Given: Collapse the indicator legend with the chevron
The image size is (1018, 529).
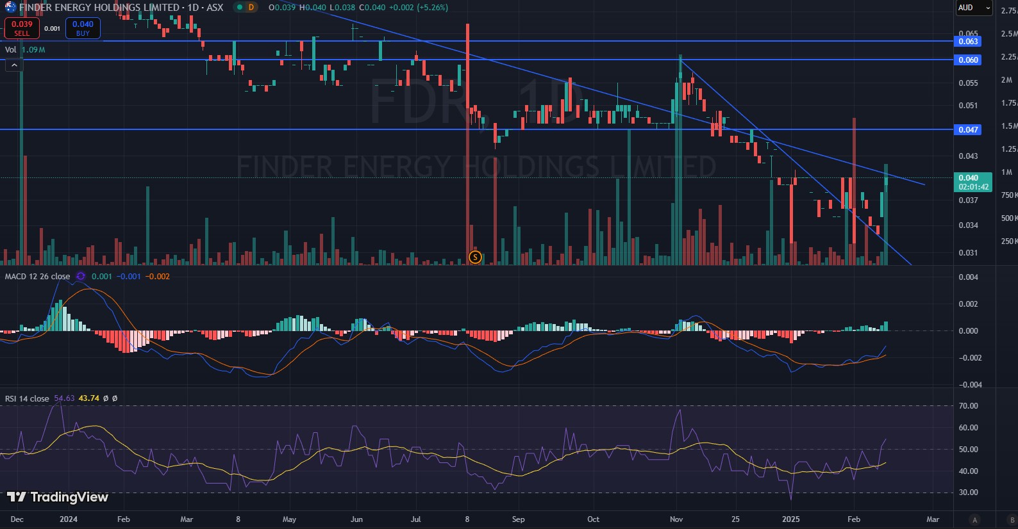Looking at the screenshot, I should tap(14, 65).
